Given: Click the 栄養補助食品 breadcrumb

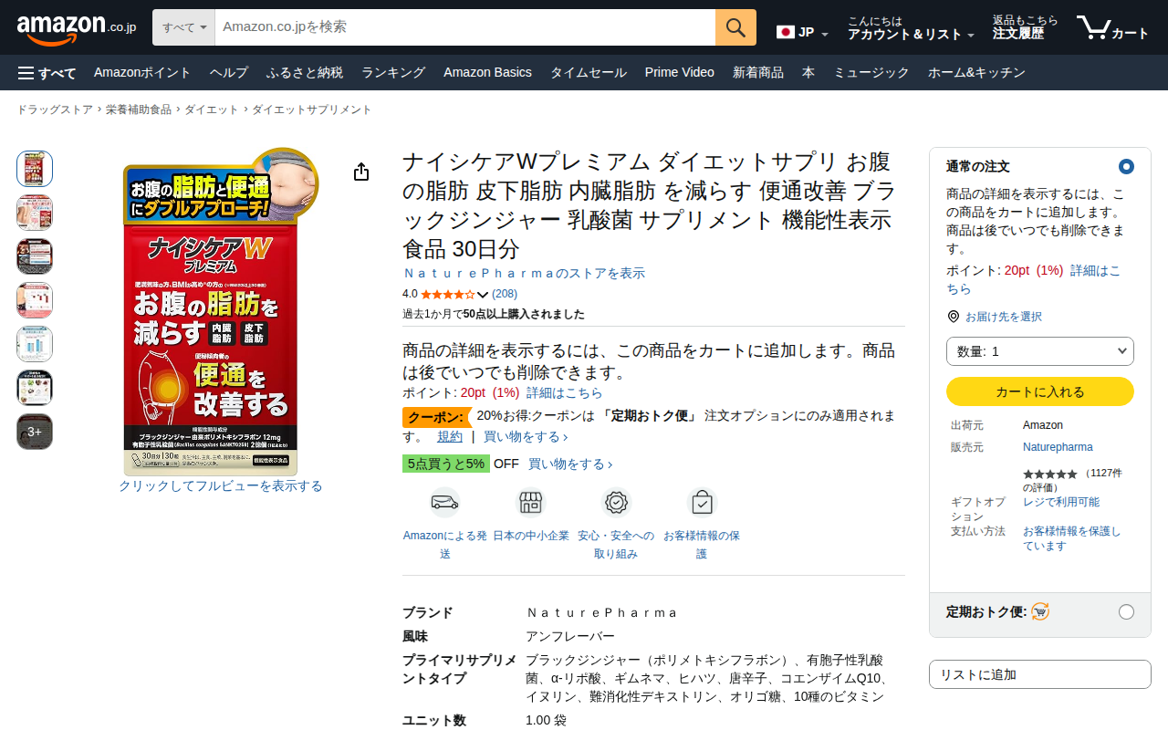Looking at the screenshot, I should coord(139,109).
